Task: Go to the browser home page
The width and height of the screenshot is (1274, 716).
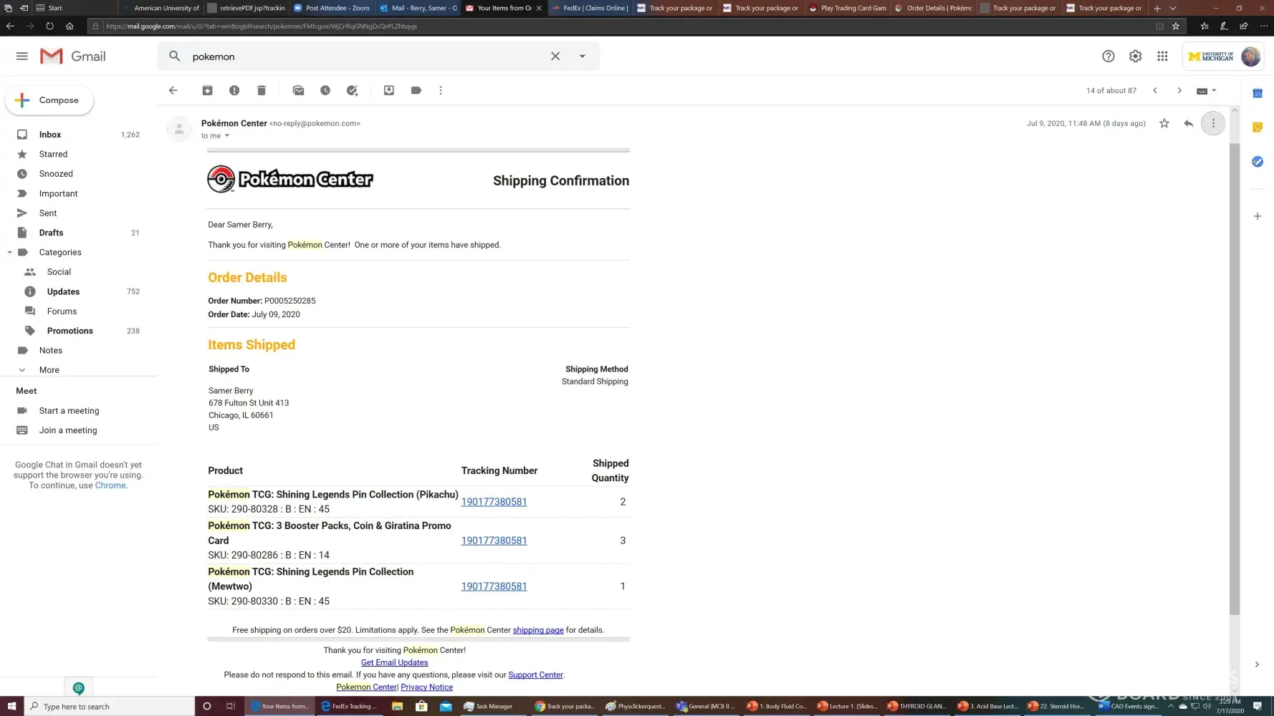Action: point(70,26)
